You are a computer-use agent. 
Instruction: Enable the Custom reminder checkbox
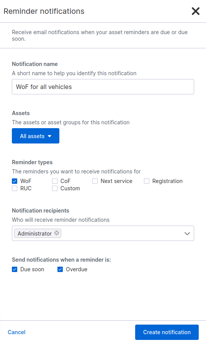click(55, 188)
